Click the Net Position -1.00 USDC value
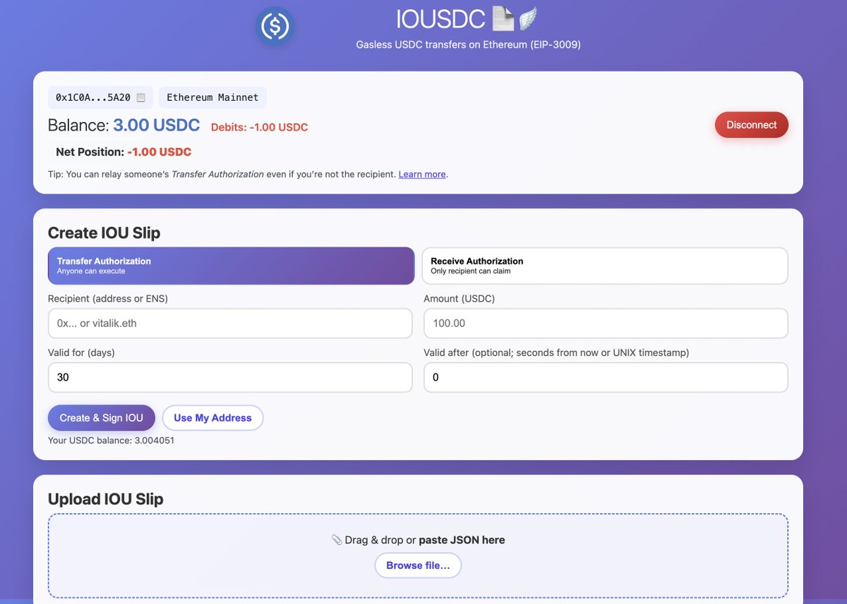The width and height of the screenshot is (847, 604). pyautogui.click(x=159, y=152)
